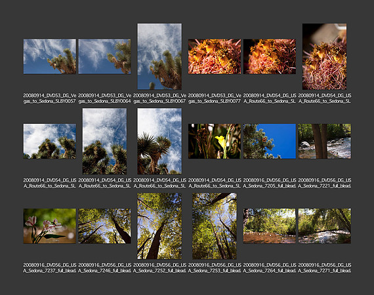Select the caption A_Sedona_7252_full_bleed
374x295 pixels.
159,268
